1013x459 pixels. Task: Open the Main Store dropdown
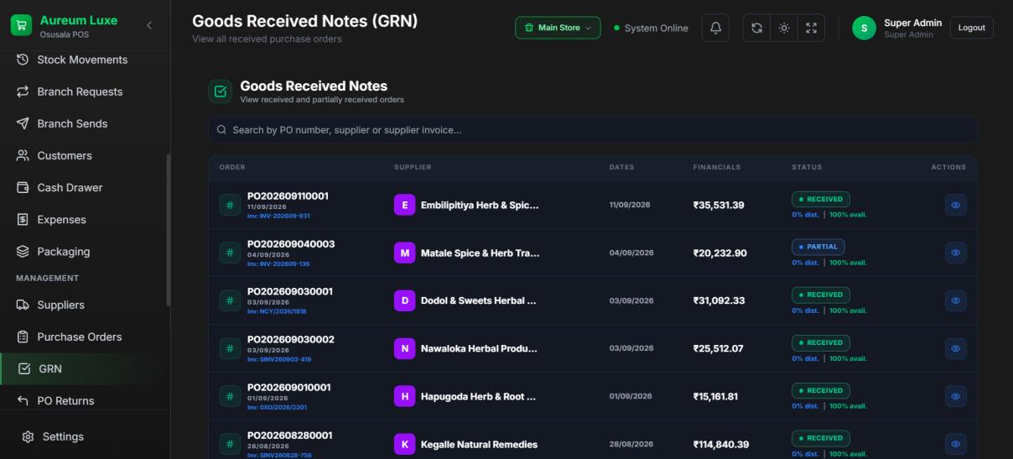tap(558, 28)
